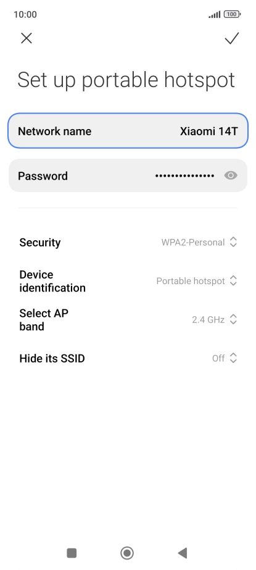Tap the Hide its SSID row label
This screenshot has height=570, width=256.
coord(52,358)
